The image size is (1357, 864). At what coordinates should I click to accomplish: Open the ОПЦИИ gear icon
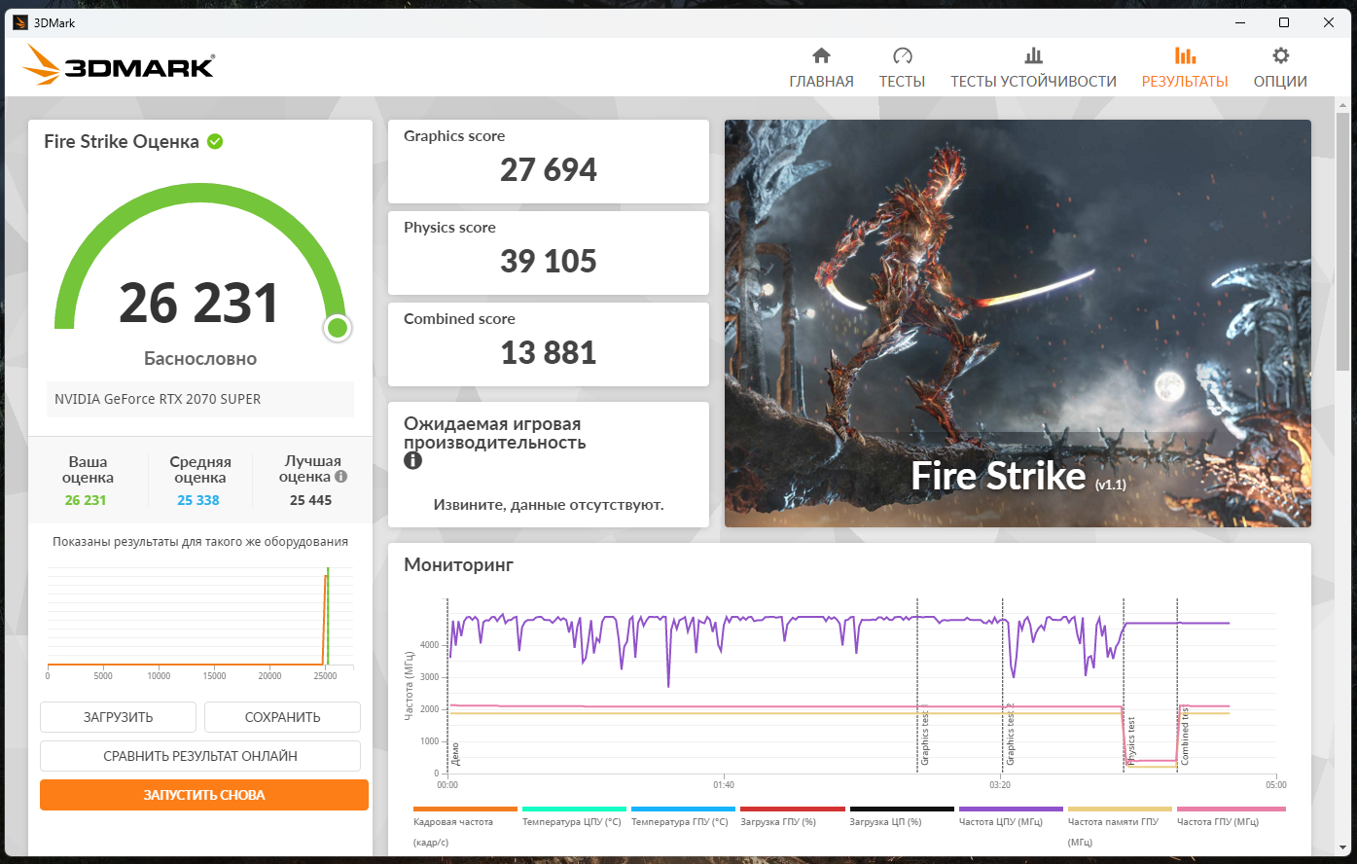click(1280, 55)
